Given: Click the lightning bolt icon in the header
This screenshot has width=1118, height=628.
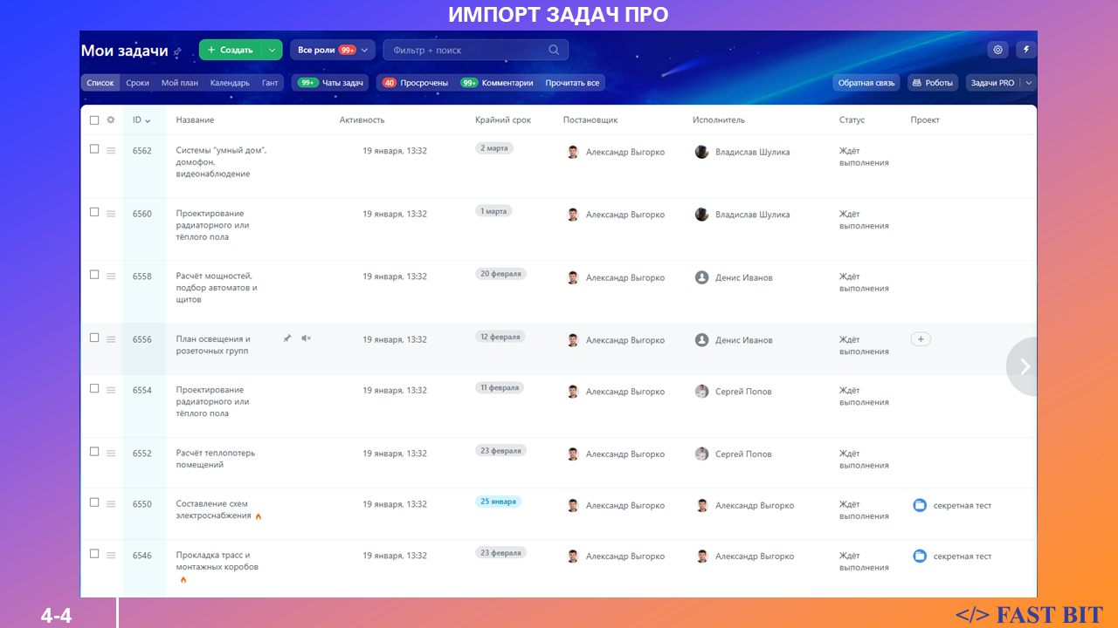Looking at the screenshot, I should pyautogui.click(x=1026, y=50).
